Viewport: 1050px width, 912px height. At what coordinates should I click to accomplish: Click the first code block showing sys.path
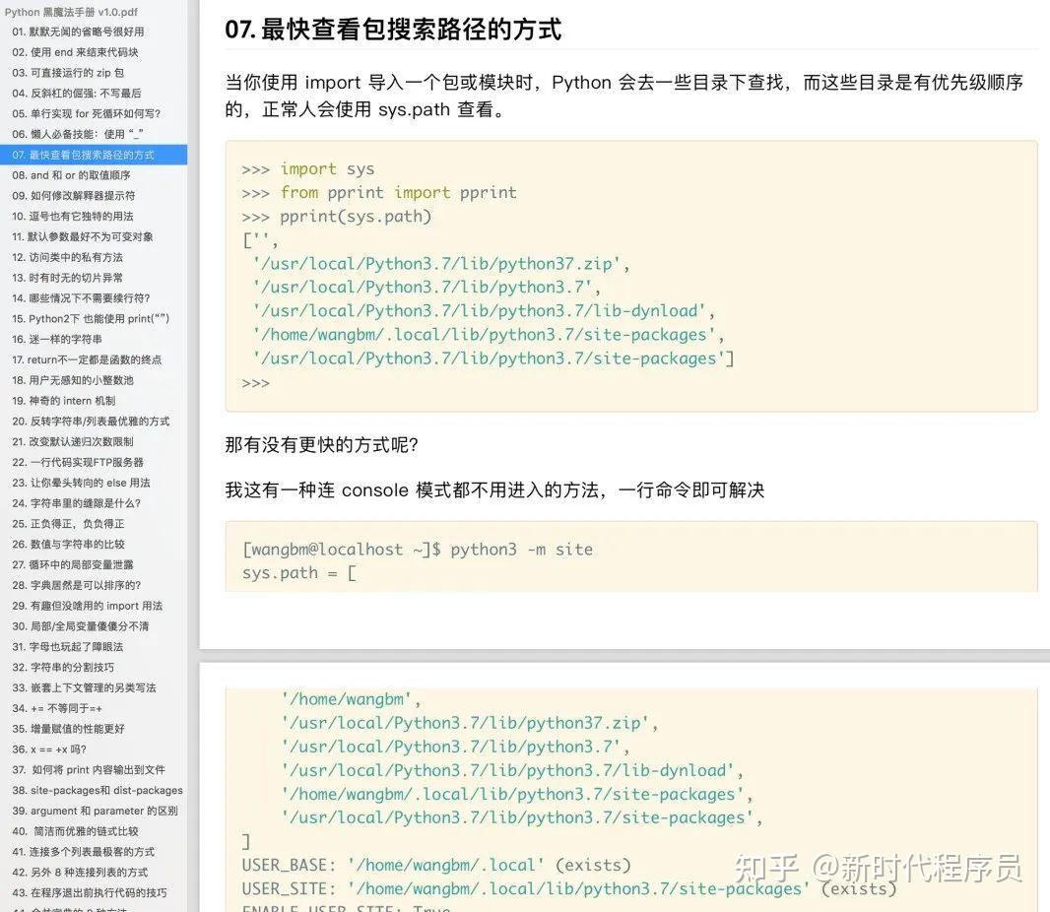pos(630,276)
